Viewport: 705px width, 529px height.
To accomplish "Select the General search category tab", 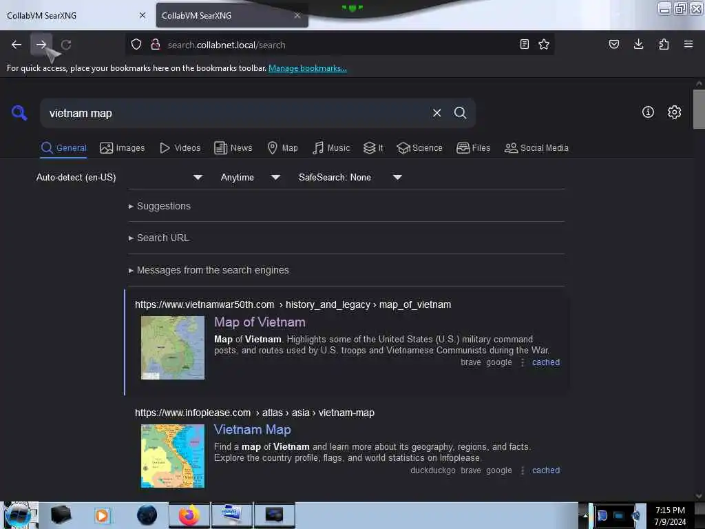I will coord(64,148).
